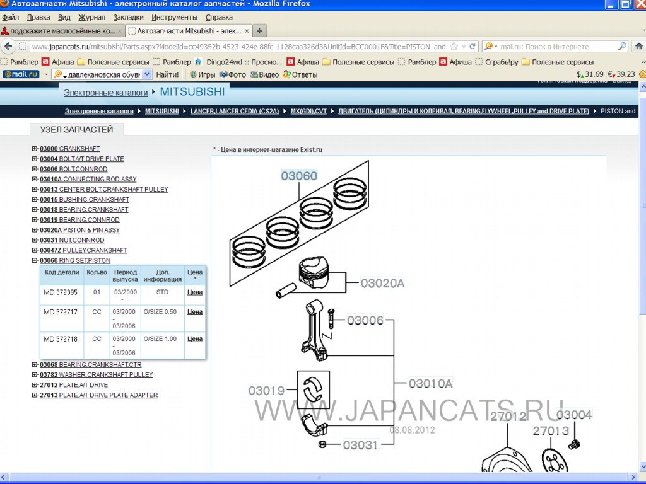The height and width of the screenshot is (484, 646).
Task: Expand the 03068 BEARING,CRANKSHAFT,CTR node
Action: (x=35, y=365)
